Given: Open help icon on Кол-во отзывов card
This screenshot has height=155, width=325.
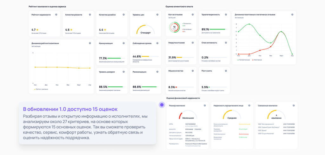Looking at the screenshot, I should point(193,15).
